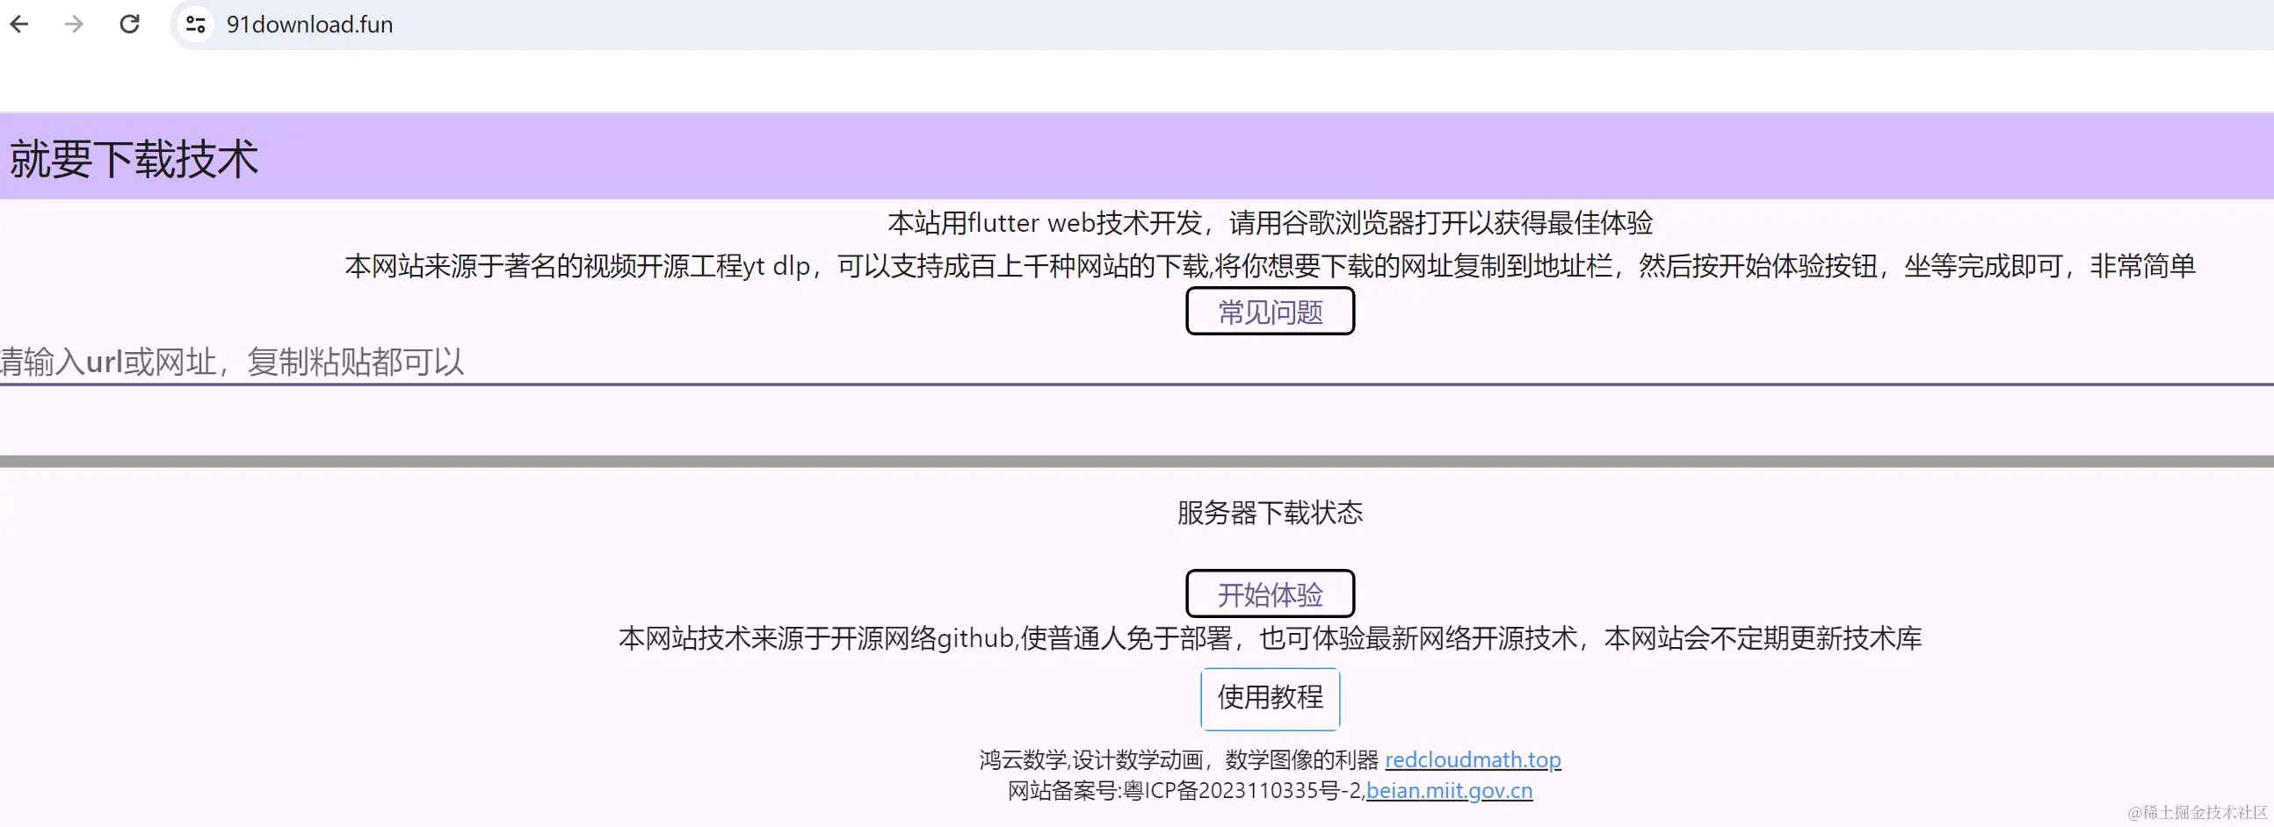The width and height of the screenshot is (2274, 827).
Task: Click the underline of the URL input
Action: (x=1137, y=385)
